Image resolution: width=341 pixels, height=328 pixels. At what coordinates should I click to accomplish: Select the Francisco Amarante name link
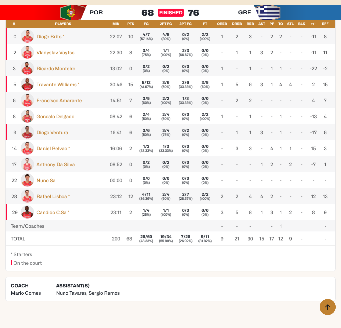[x=59, y=101]
